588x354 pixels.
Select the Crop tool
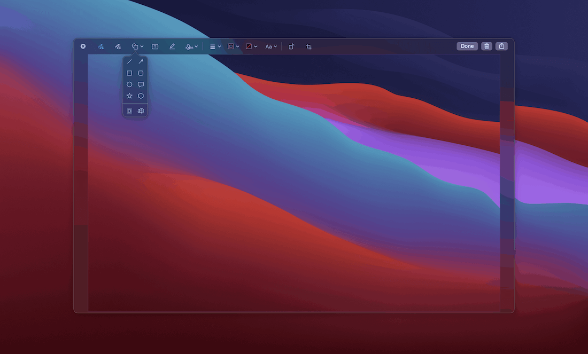pyautogui.click(x=308, y=46)
